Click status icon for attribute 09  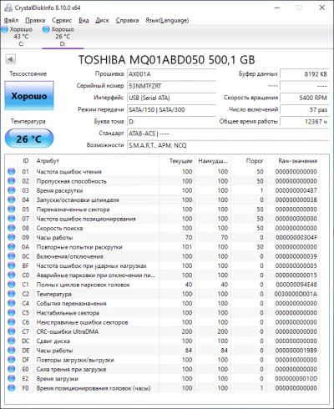[12, 237]
